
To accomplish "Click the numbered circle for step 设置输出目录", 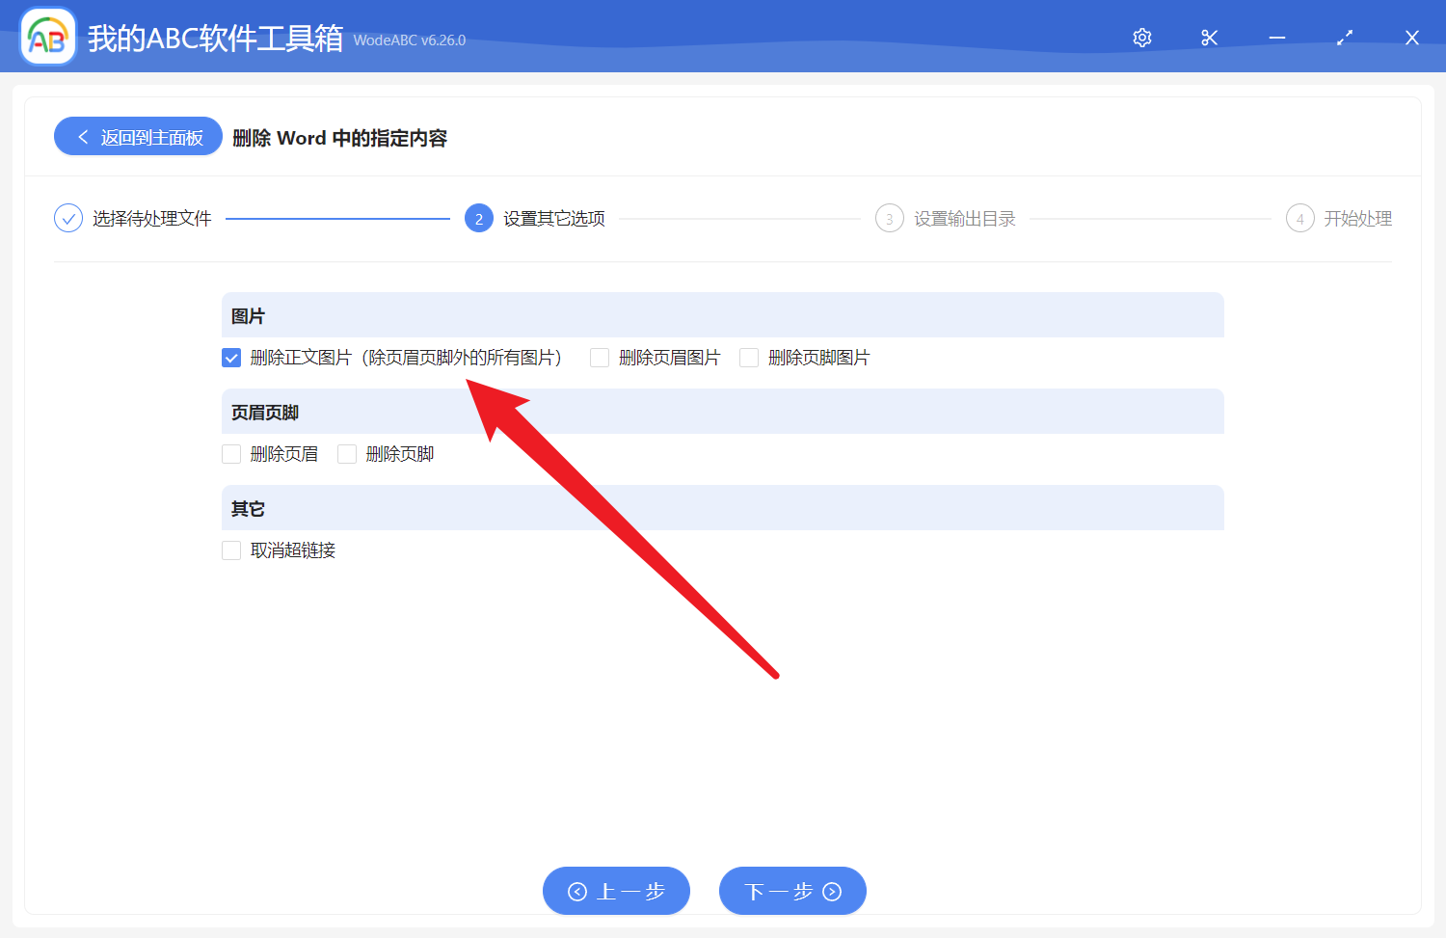I will (889, 218).
